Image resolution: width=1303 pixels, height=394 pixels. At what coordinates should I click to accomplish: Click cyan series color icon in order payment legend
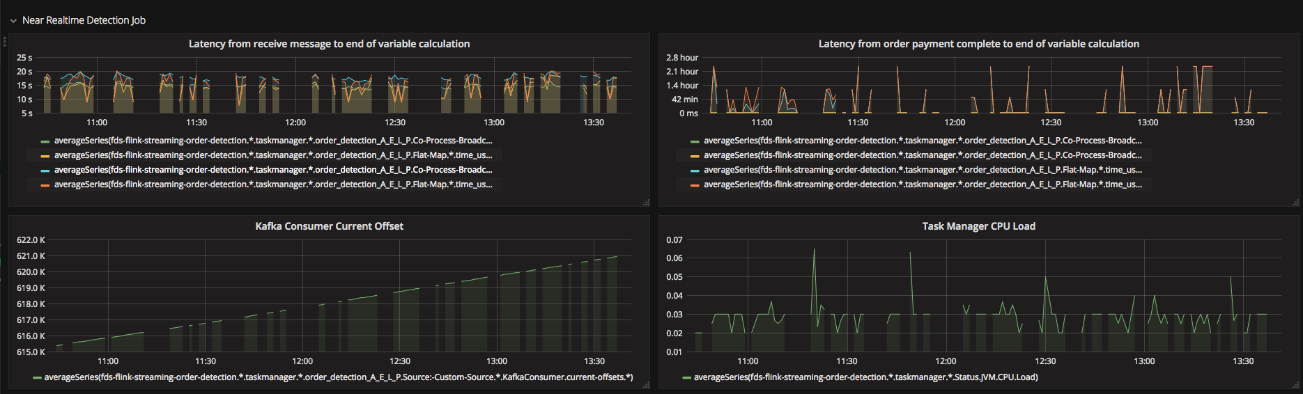[694, 171]
